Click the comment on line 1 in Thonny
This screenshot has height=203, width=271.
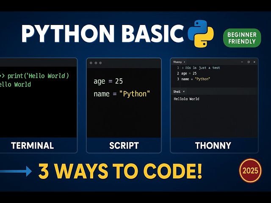click(201, 68)
